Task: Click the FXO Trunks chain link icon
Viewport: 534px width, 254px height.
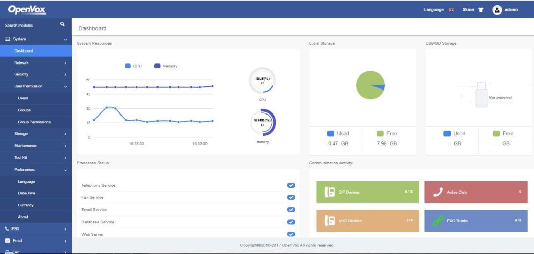Action: coord(438,221)
